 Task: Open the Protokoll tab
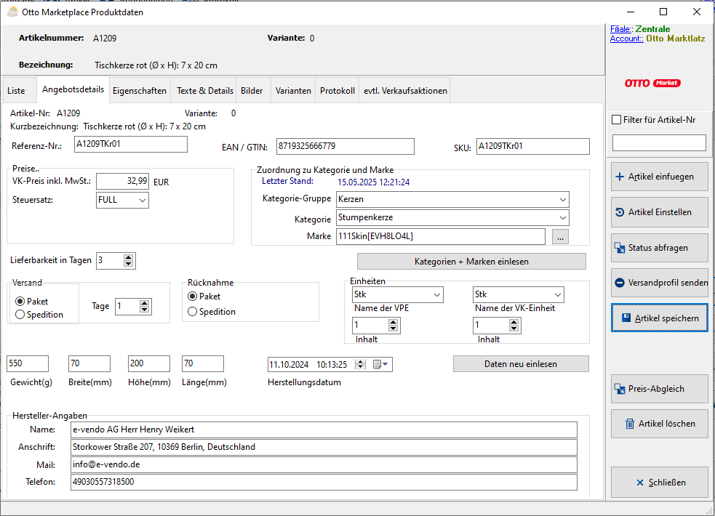tap(337, 91)
